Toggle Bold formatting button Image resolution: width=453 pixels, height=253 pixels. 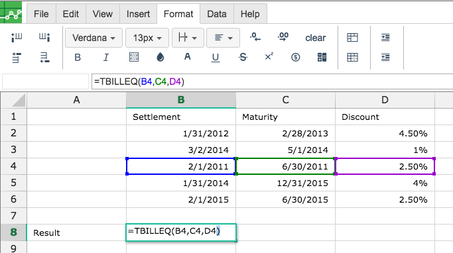(78, 58)
